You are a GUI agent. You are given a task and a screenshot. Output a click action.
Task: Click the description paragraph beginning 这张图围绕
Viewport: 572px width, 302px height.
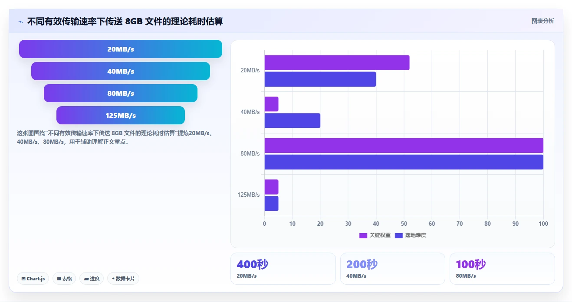coord(115,137)
